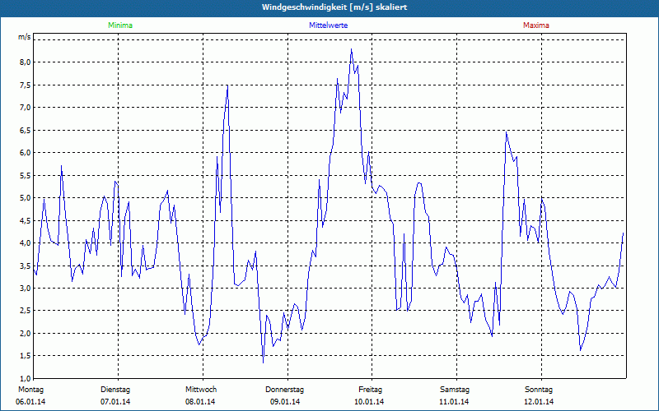This screenshot has height=411, width=659.
Task: Click the date 07.01.14
Action: [115, 402]
